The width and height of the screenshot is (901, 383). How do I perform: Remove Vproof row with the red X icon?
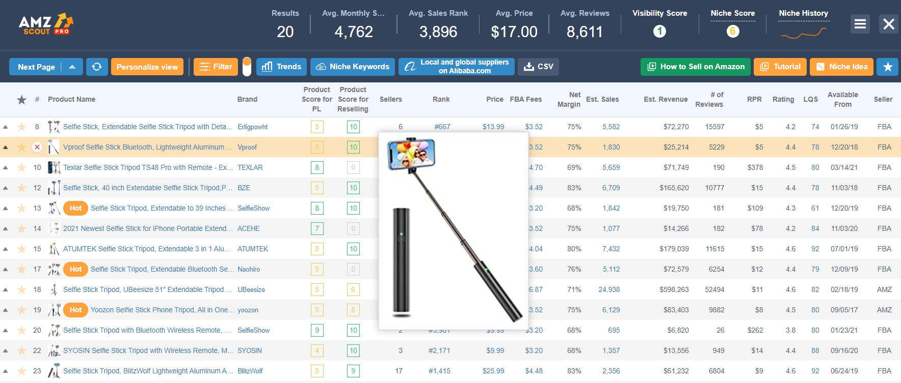tap(37, 147)
